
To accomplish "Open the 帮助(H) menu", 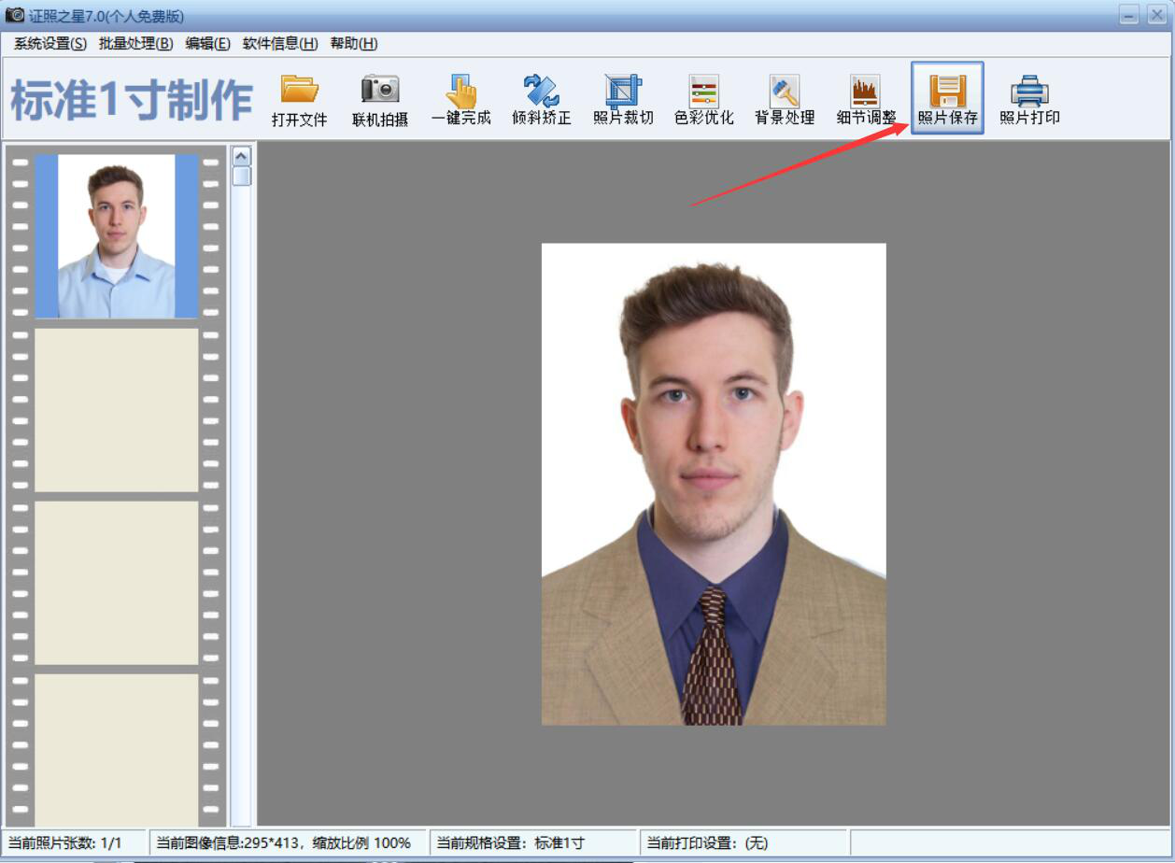I will point(354,44).
